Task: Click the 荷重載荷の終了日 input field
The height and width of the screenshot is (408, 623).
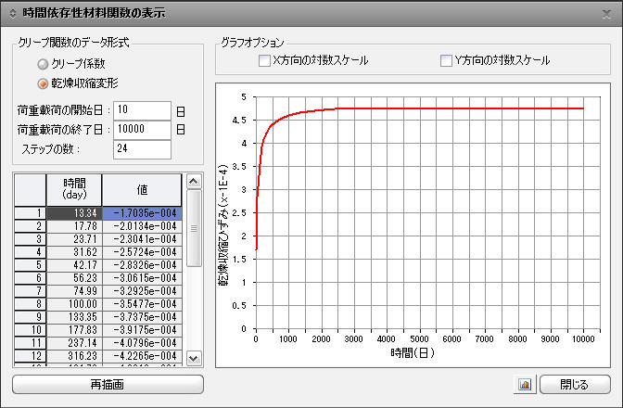Action: click(x=142, y=130)
